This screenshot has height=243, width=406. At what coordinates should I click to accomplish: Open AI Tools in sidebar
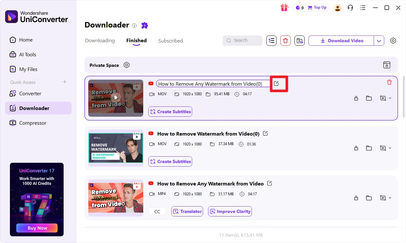[x=38, y=55]
